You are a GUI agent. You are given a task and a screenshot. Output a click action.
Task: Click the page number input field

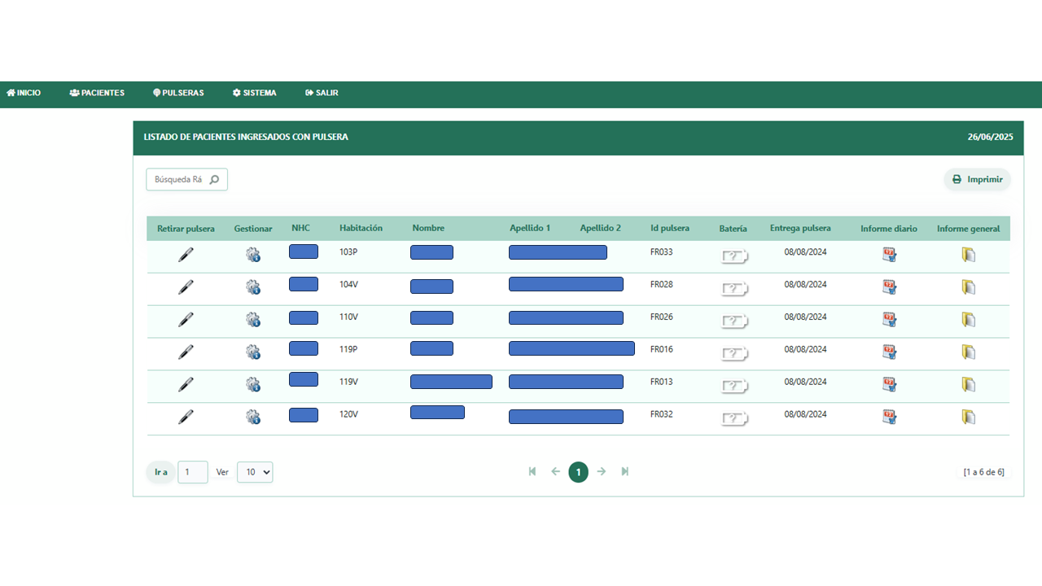(x=193, y=472)
